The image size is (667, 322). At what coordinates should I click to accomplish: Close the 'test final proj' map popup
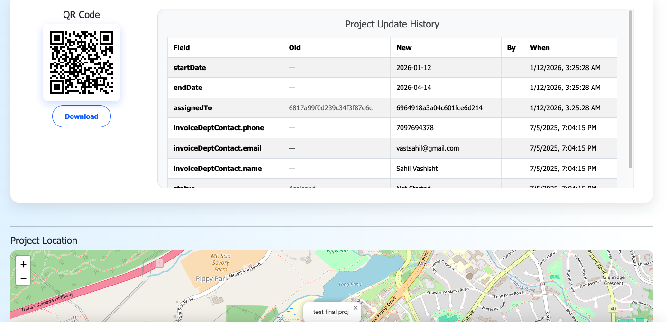tap(356, 308)
